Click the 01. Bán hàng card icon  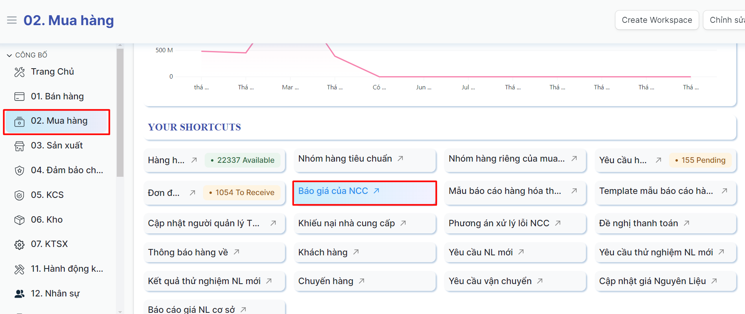19,97
